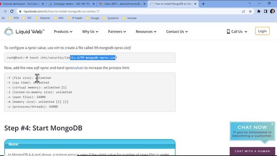Image resolution: width=277 pixels, height=156 pixels.
Task: Close the Channel dashboard YouTube tab
Action: tap(42, 4)
